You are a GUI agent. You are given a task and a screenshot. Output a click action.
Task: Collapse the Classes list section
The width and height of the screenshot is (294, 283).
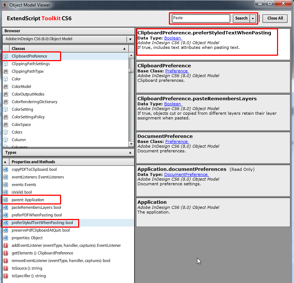(x=124, y=48)
